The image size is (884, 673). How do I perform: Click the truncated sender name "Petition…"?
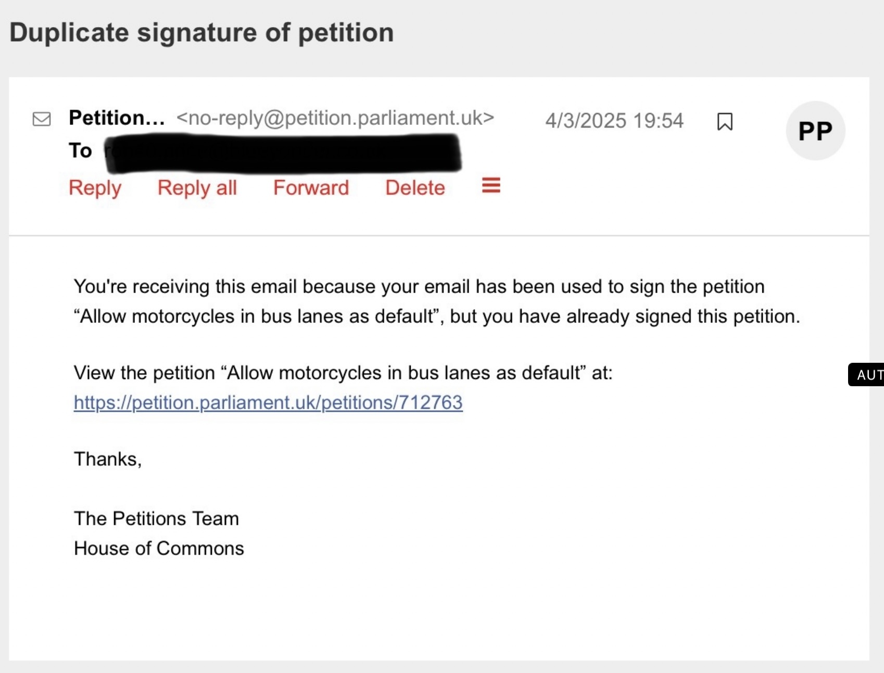[x=117, y=118]
